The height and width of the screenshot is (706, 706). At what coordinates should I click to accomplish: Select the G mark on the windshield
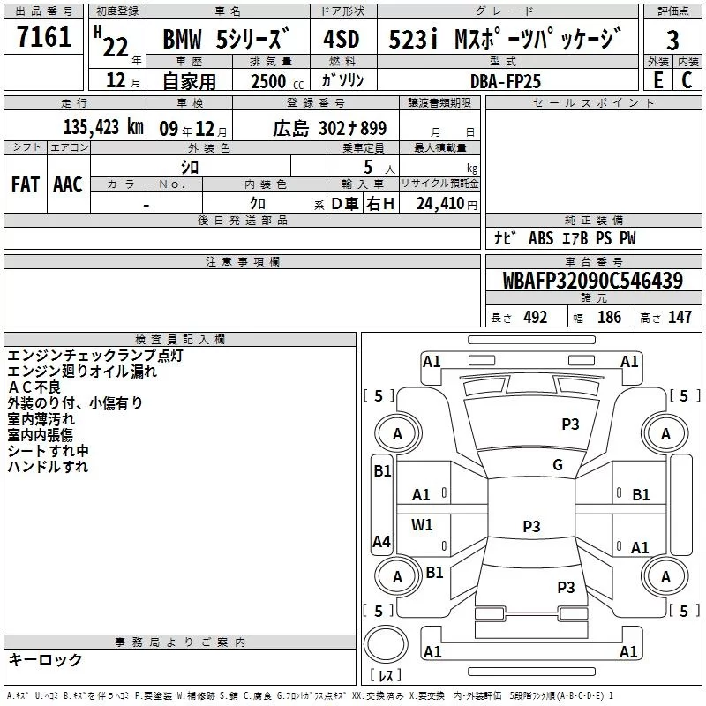pos(558,465)
